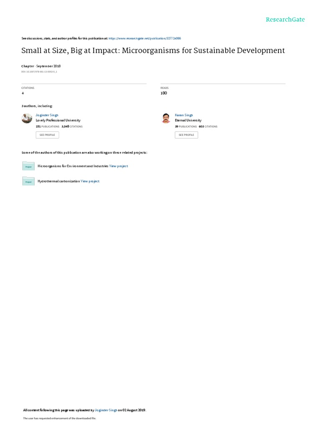Click the reads count 180
The width and height of the screenshot is (321, 428).
[x=163, y=93]
